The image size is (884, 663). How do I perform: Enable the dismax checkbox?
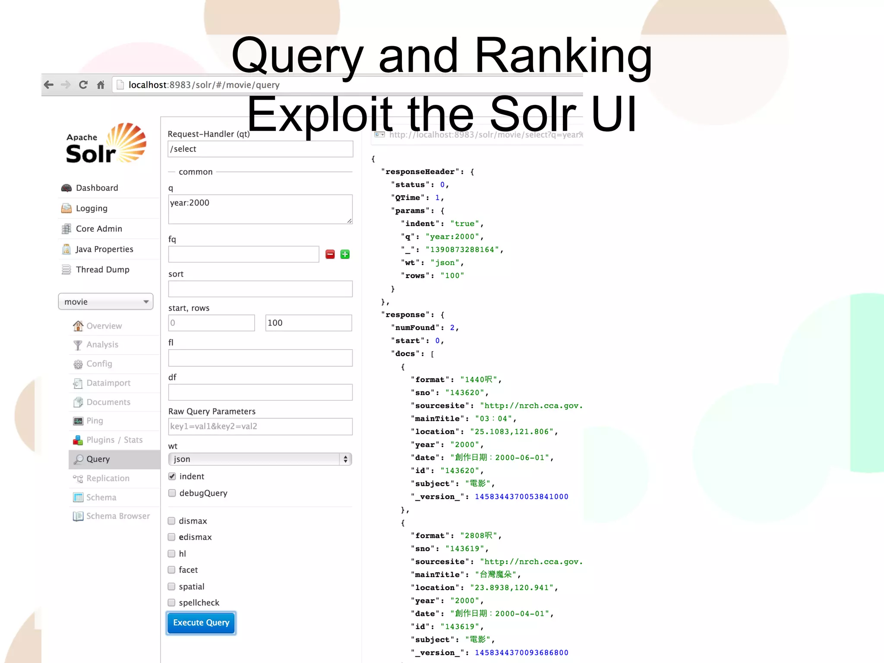pyautogui.click(x=171, y=521)
